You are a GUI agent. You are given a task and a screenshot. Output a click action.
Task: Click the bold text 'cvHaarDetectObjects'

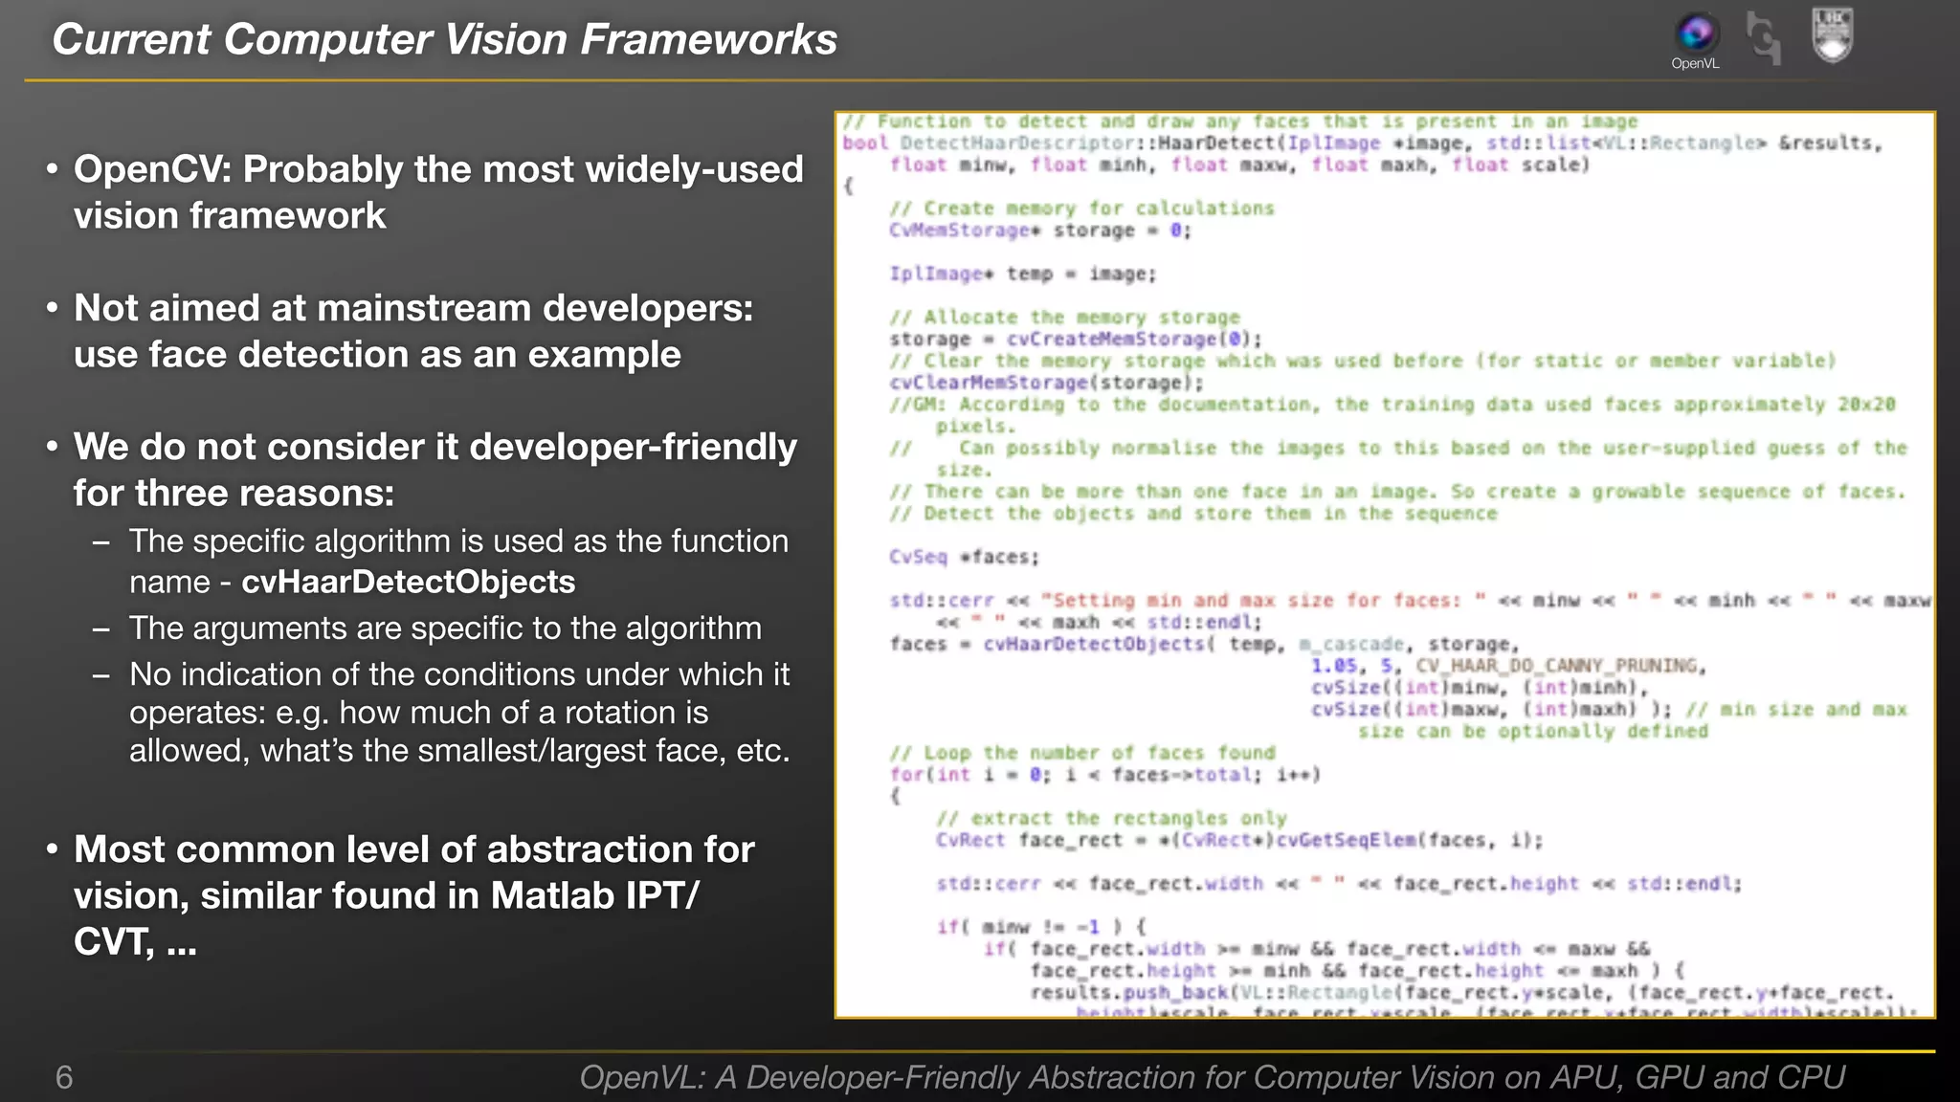pos(409,582)
